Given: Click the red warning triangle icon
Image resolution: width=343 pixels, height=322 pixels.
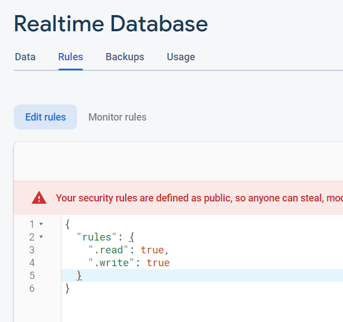Looking at the screenshot, I should coord(39,198).
